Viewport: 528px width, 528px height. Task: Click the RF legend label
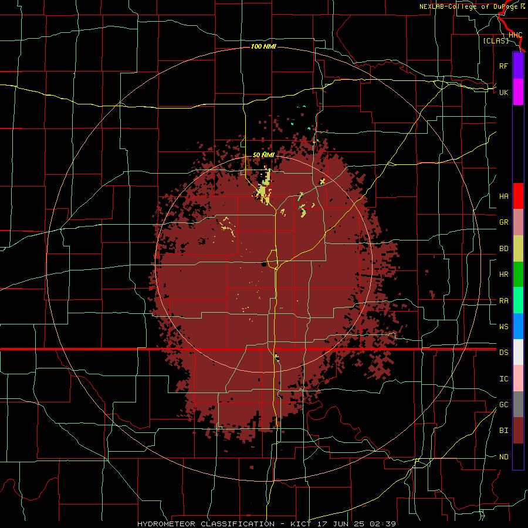pyautogui.click(x=503, y=66)
